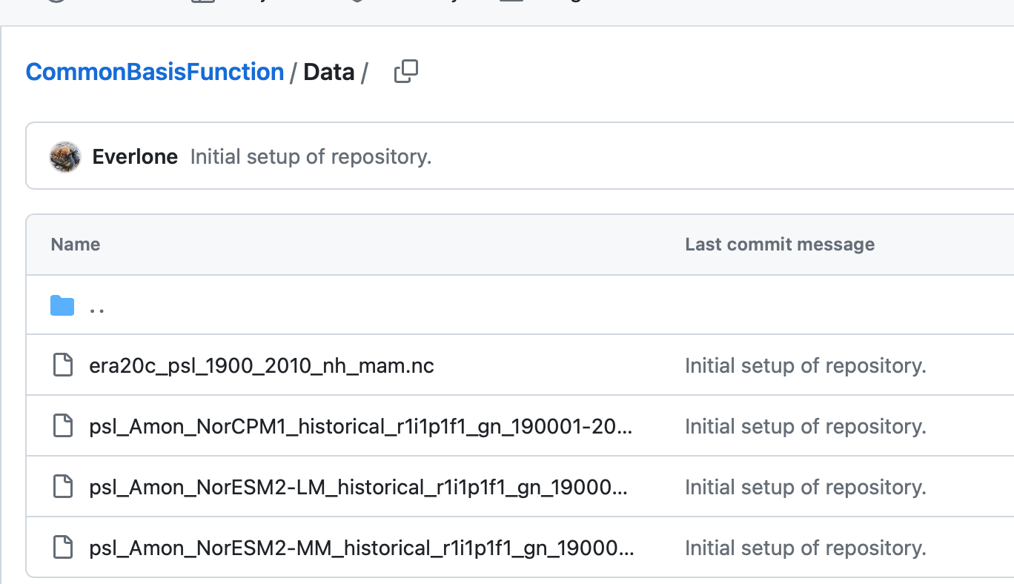Click file icon next to NorESM2-LM file

pos(63,487)
